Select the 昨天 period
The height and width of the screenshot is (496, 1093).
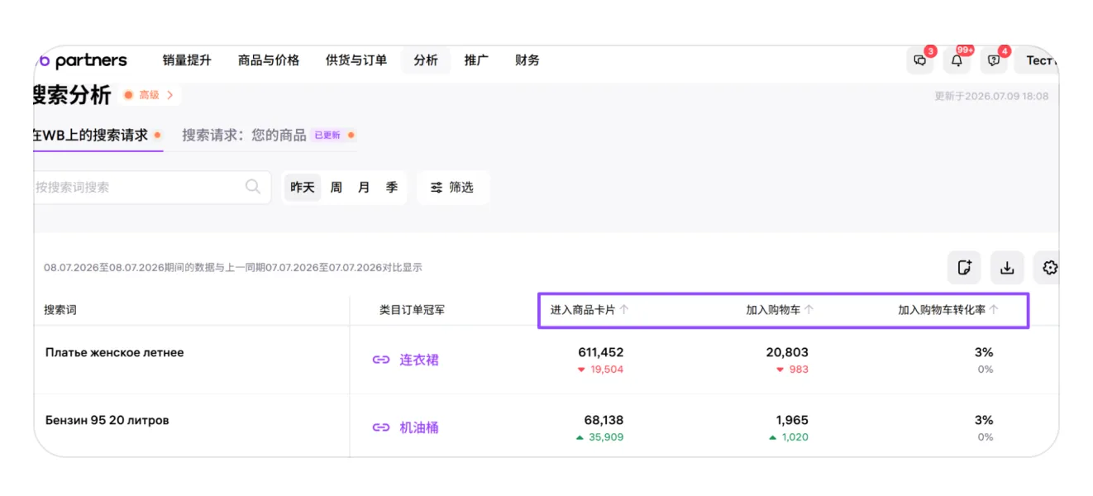[x=303, y=188]
